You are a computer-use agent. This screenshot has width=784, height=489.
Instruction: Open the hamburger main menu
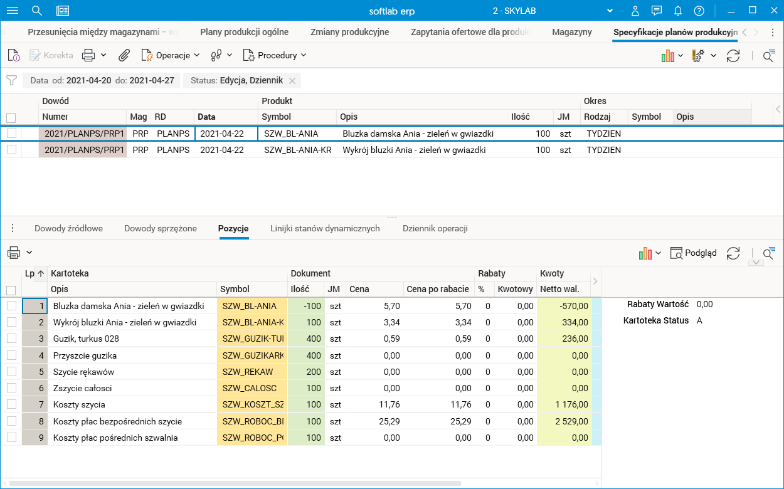pyautogui.click(x=12, y=11)
